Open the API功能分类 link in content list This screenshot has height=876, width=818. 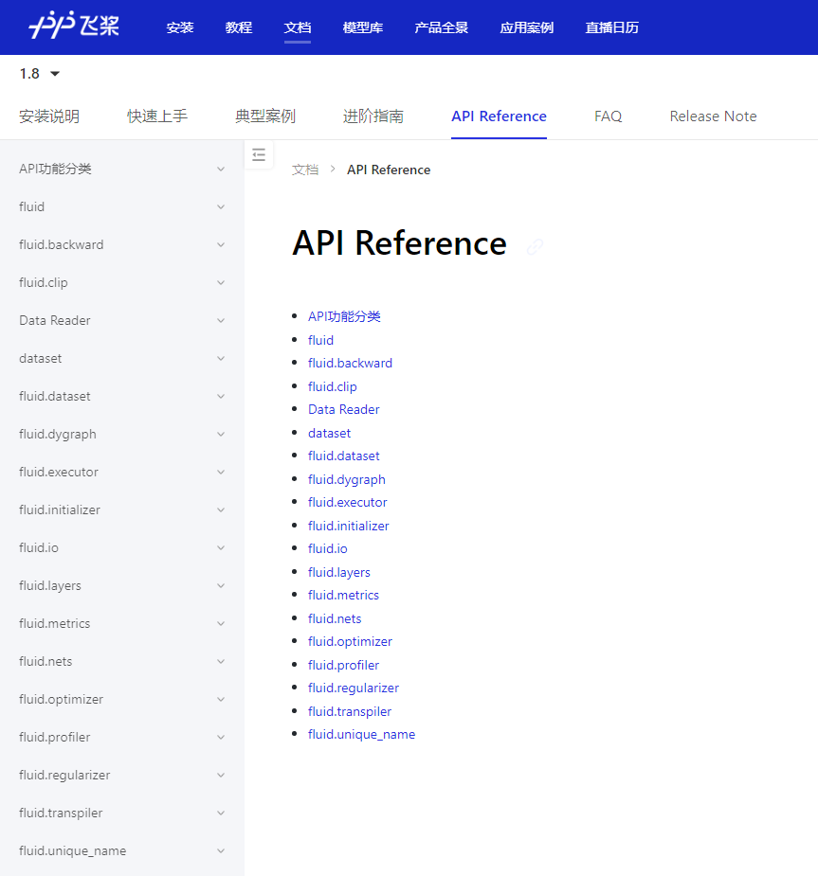(x=344, y=316)
